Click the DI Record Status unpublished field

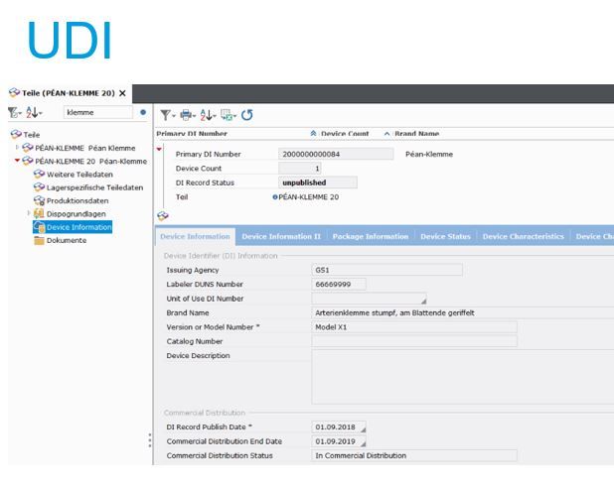click(318, 182)
